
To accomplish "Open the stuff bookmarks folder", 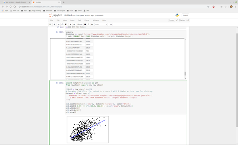I will coord(70,11).
